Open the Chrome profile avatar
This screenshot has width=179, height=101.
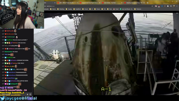point(174,6)
